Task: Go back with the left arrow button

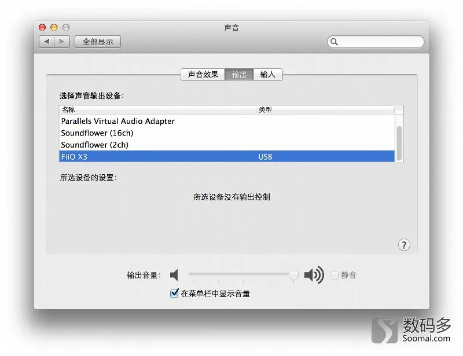Action: 47,42
